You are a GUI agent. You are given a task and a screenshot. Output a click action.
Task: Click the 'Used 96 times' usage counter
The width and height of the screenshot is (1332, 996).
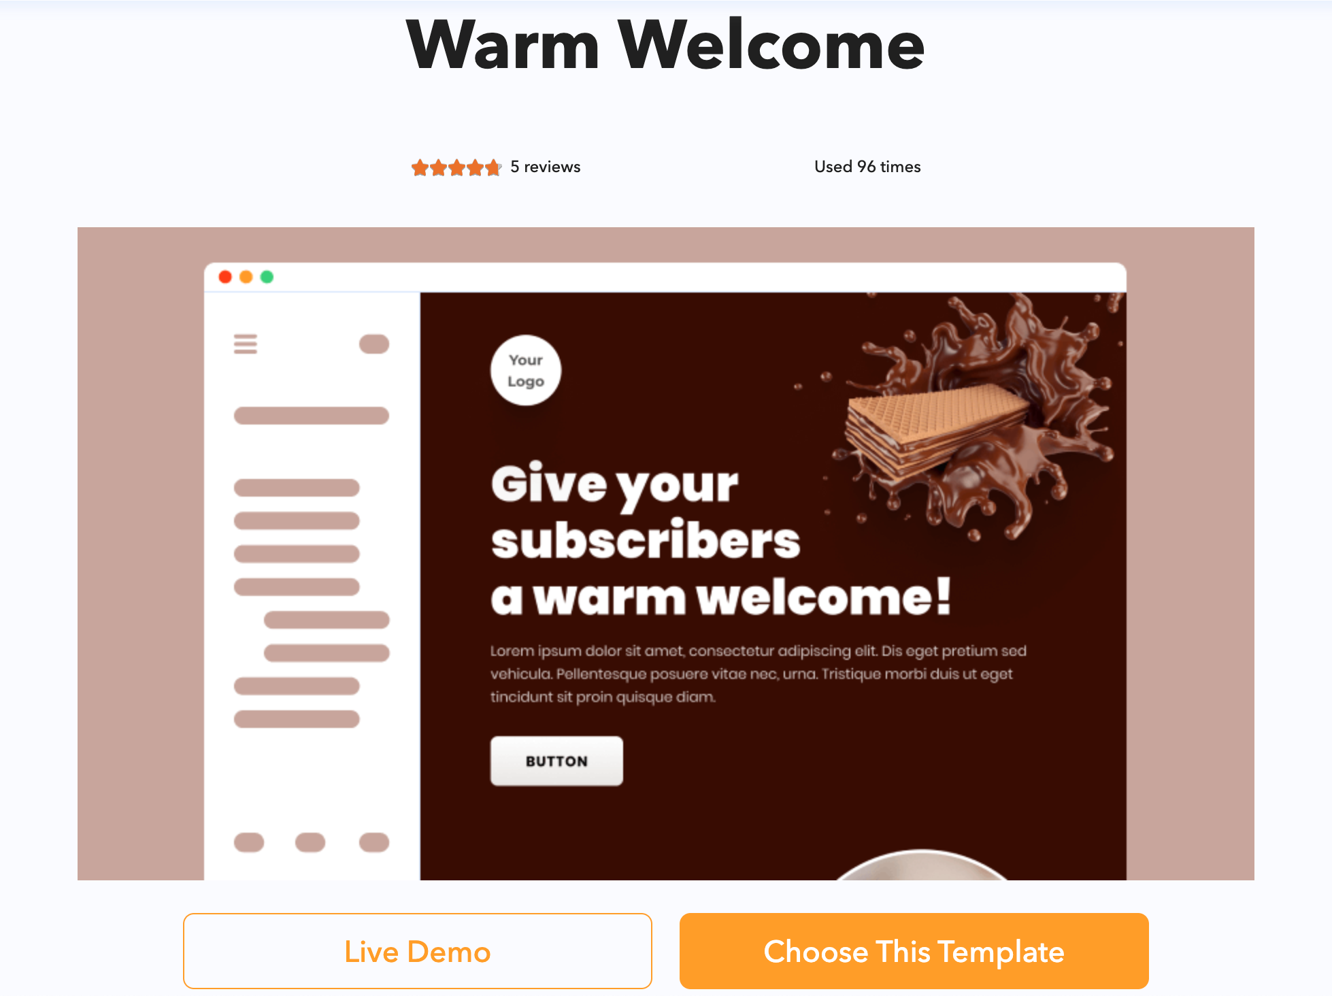pyautogui.click(x=867, y=167)
